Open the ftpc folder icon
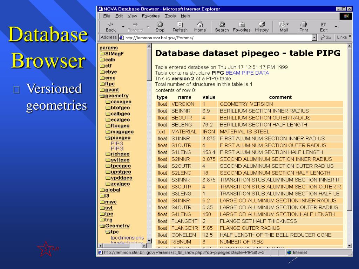Image resolution: width=359 pixels, height=269 pixels. click(102, 84)
